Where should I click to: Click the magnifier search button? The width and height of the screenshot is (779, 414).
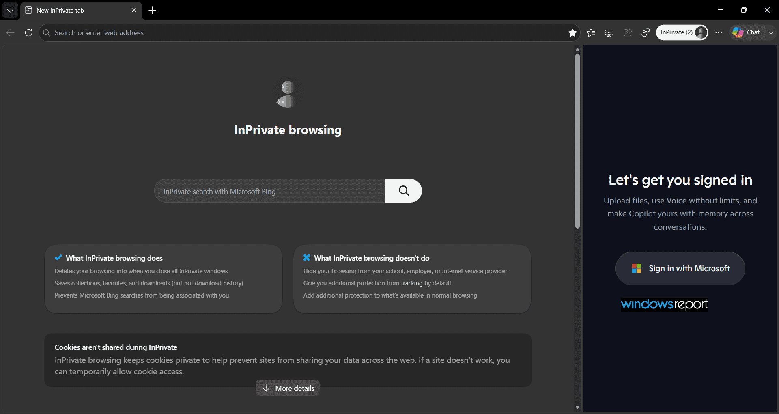click(404, 191)
